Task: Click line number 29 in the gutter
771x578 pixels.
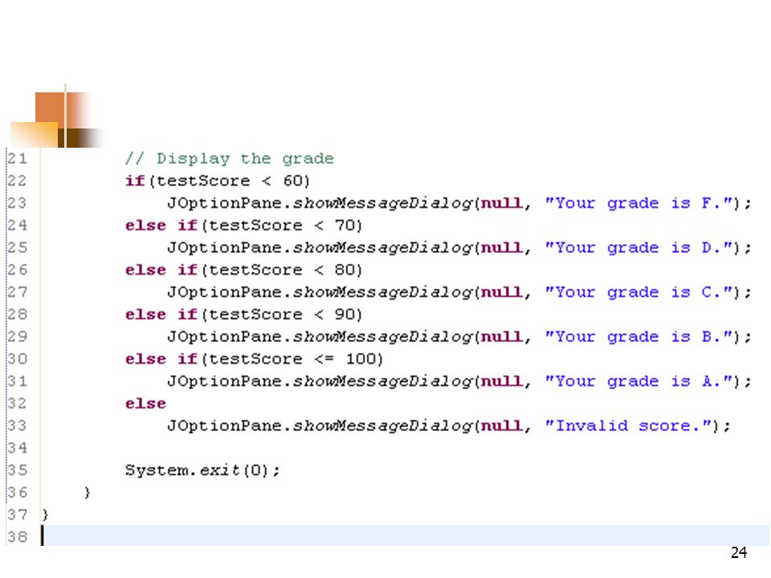Action: click(17, 336)
